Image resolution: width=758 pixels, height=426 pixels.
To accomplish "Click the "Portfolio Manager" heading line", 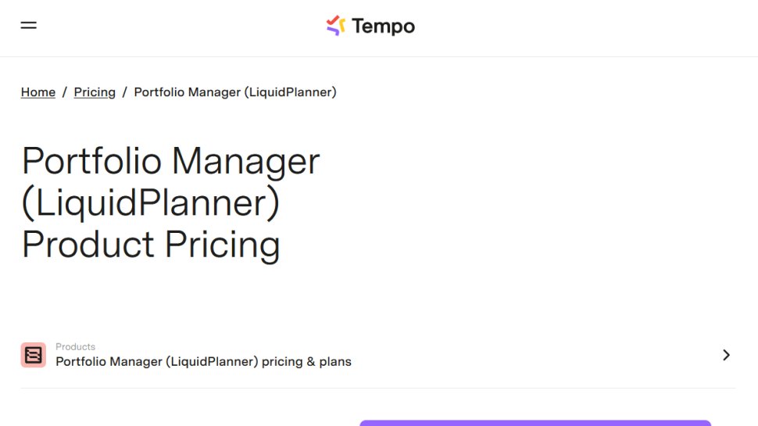I will (170, 161).
